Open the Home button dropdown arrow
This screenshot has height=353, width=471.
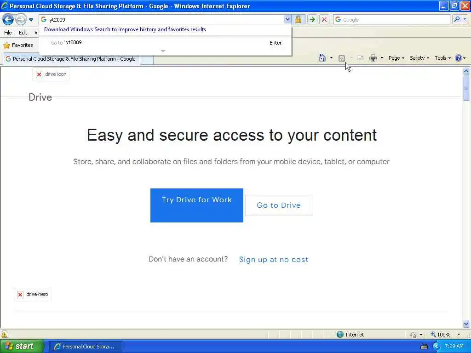pyautogui.click(x=331, y=58)
